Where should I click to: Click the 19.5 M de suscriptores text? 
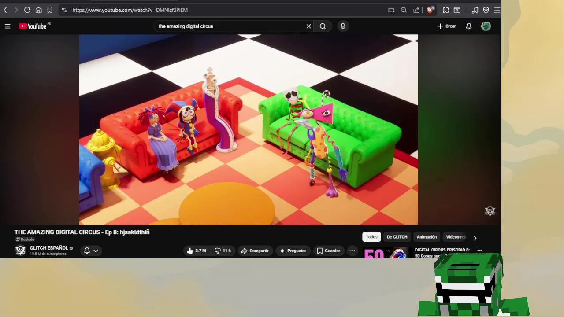[48, 254]
